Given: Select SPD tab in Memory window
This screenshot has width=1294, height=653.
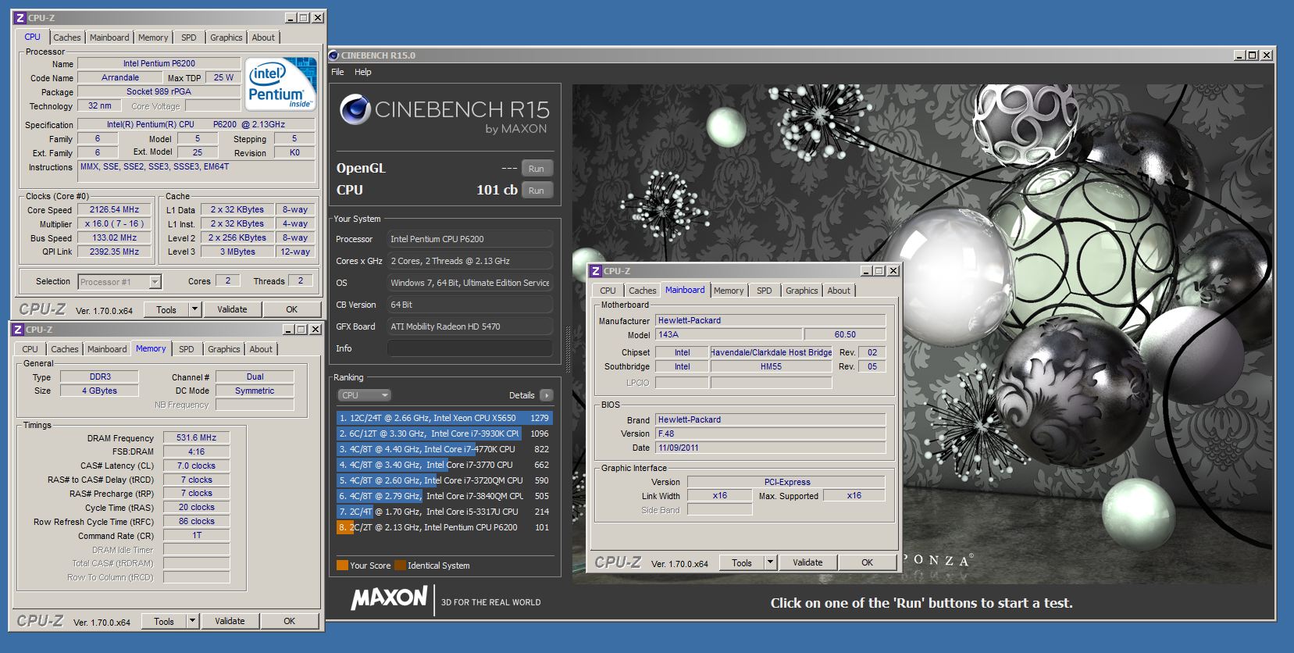Looking at the screenshot, I should (x=187, y=349).
